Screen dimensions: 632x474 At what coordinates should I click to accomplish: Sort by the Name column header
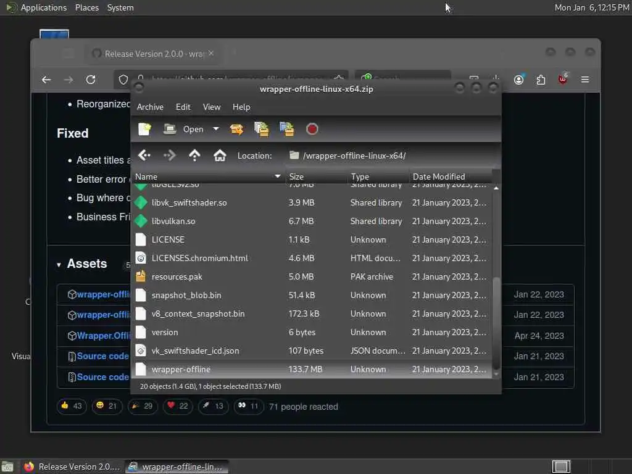point(208,177)
